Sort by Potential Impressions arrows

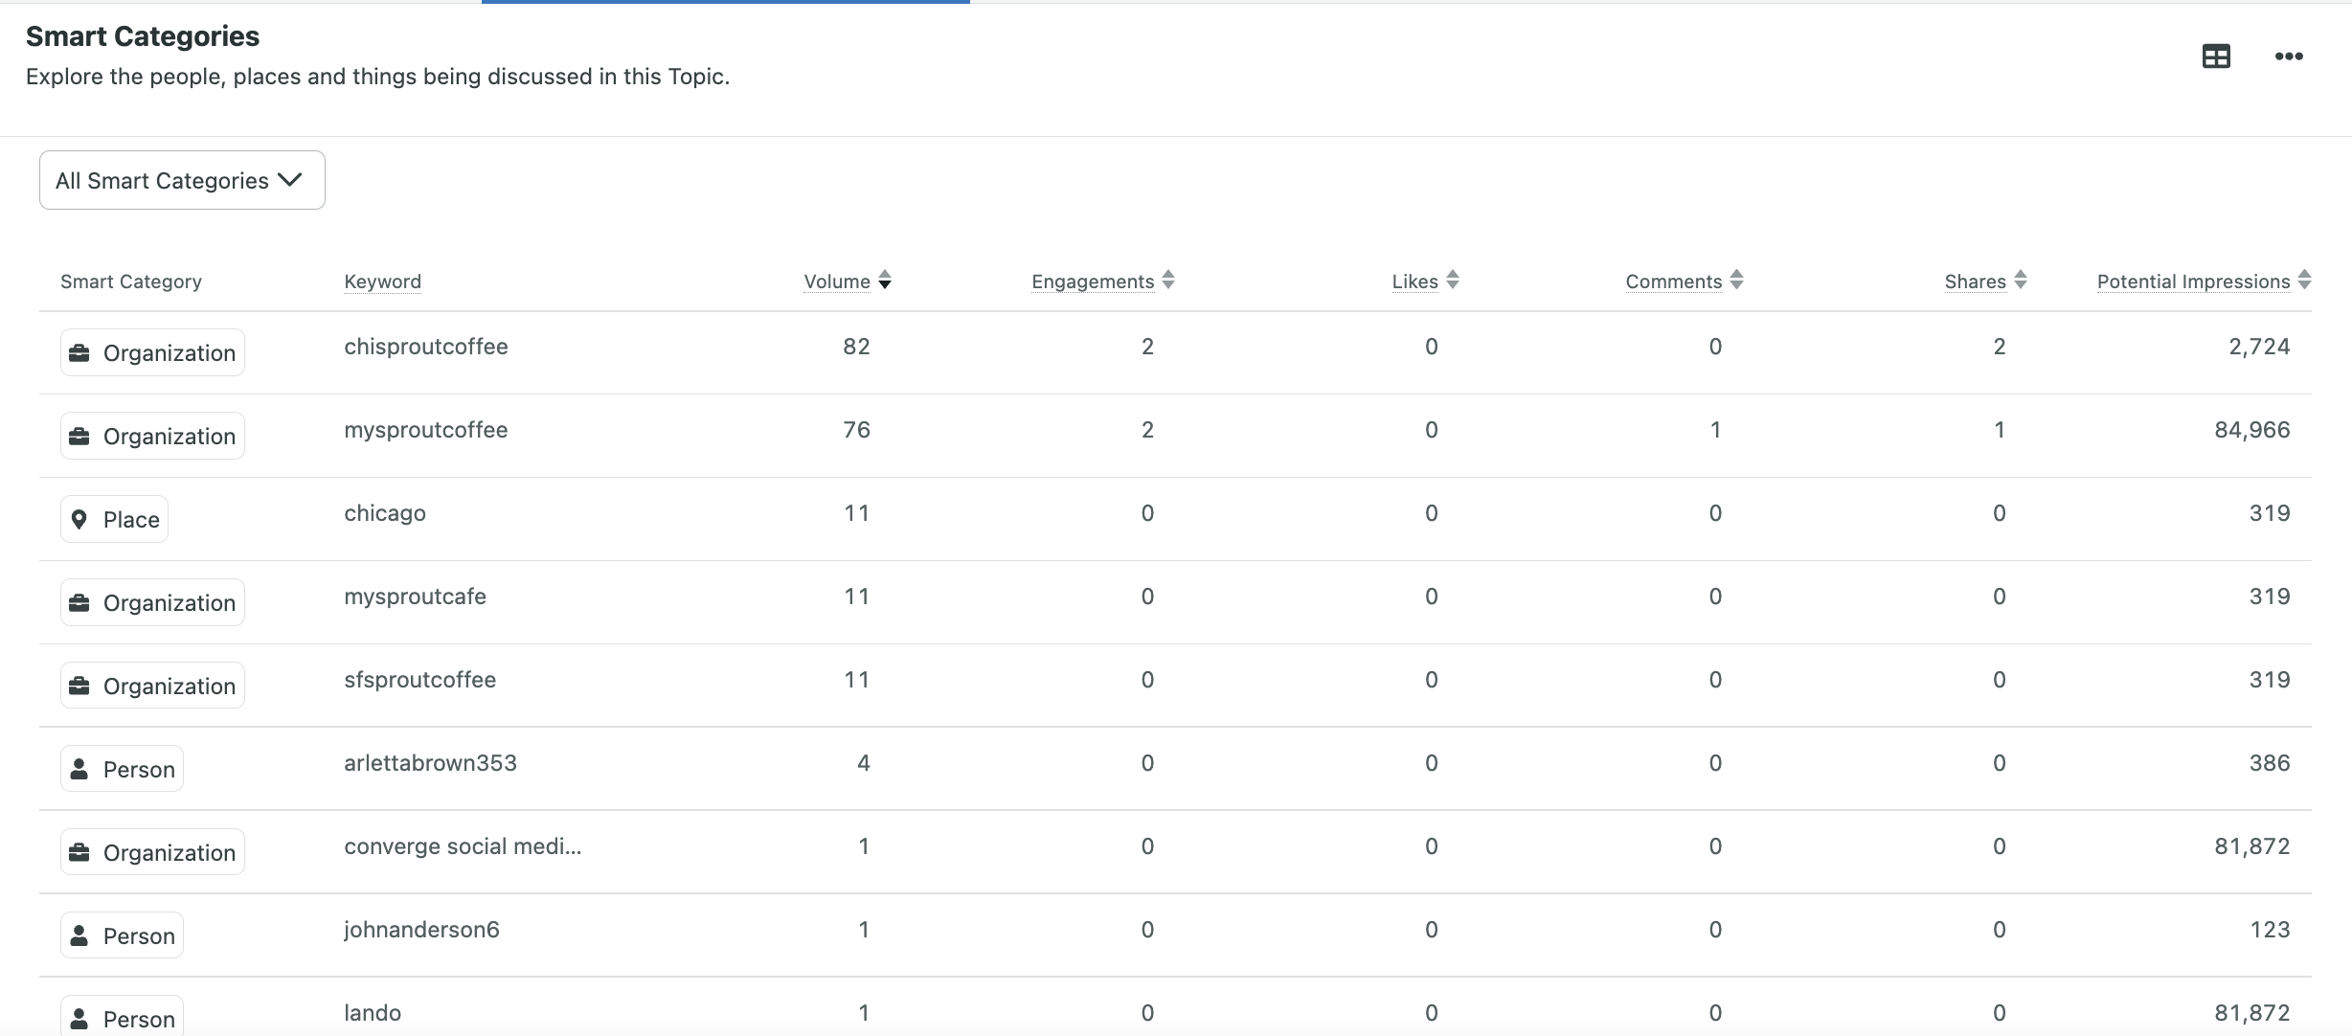coord(2305,281)
